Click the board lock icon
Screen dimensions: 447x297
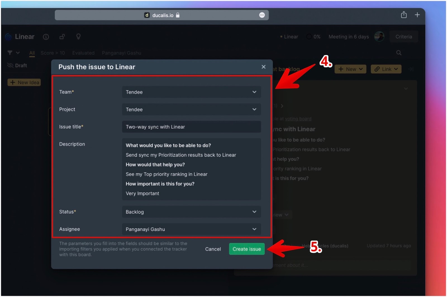62,37
